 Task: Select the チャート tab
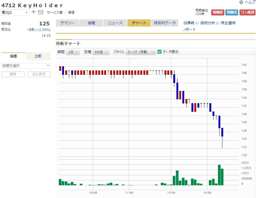[x=139, y=23]
